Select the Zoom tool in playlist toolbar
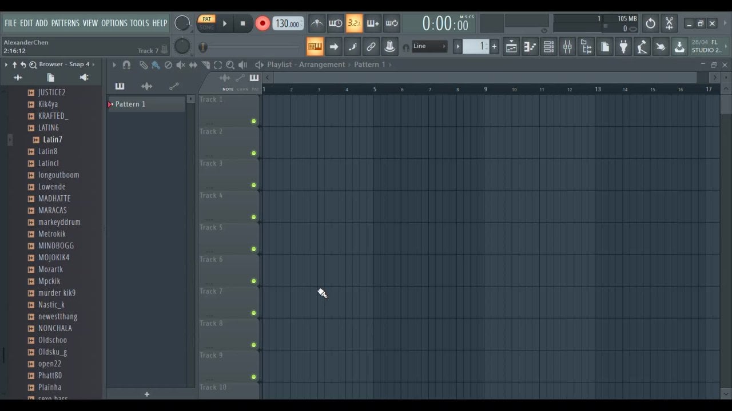732x411 pixels. (230, 65)
